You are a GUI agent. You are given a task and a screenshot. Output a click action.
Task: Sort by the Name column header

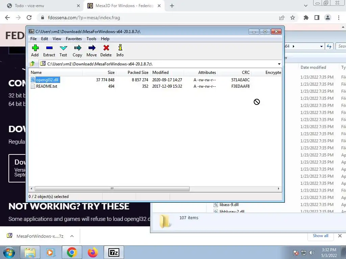56,73
